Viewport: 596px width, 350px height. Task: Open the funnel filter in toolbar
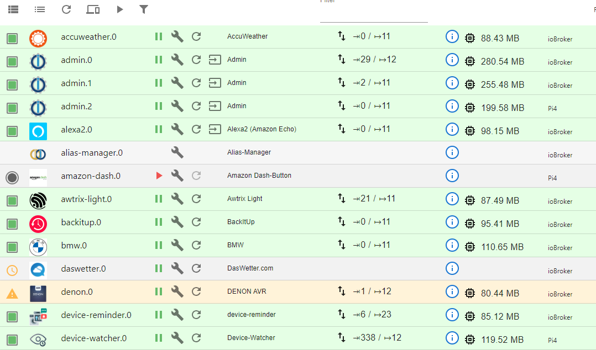[144, 9]
